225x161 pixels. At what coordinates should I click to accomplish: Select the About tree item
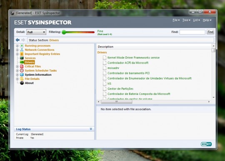pyautogui.click(x=29, y=83)
